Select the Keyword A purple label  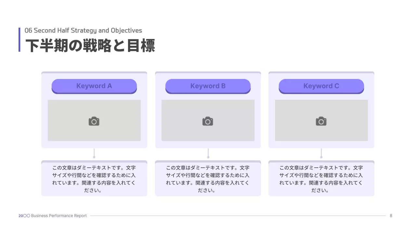click(x=94, y=86)
